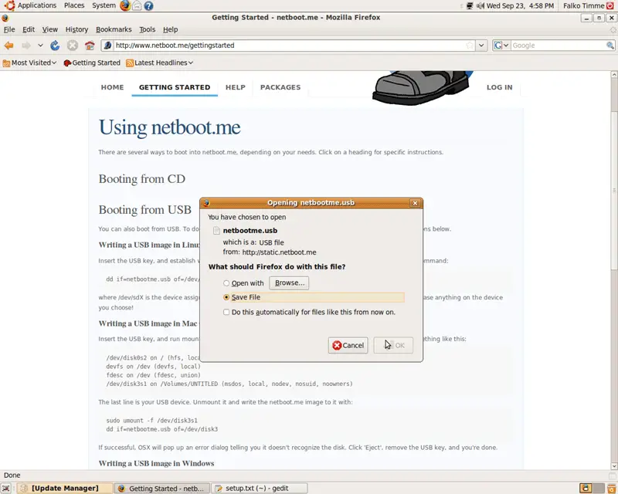
Task: Click the search magnifier icon
Action: coord(610,46)
